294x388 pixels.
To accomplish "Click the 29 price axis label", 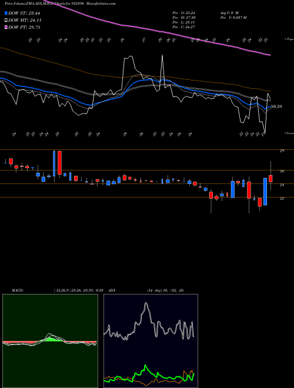I will tap(282, 150).
